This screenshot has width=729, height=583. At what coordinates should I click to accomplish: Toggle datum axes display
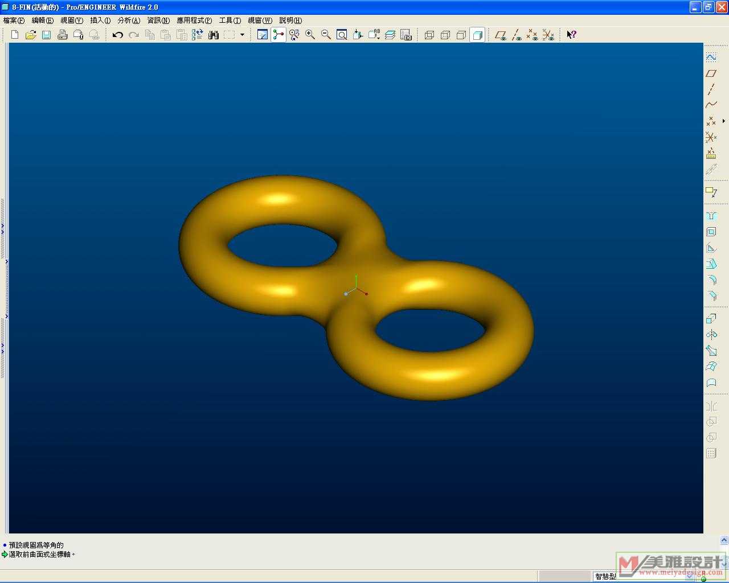[x=517, y=35]
